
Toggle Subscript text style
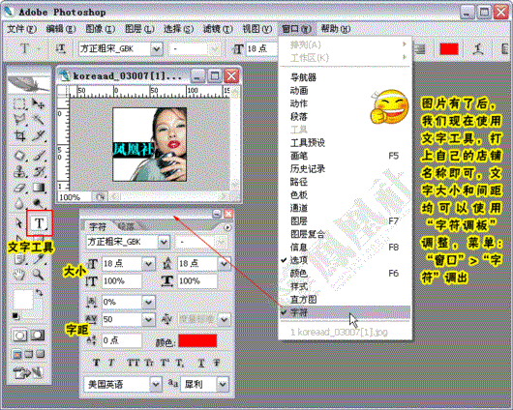pyautogui.click(x=180, y=363)
